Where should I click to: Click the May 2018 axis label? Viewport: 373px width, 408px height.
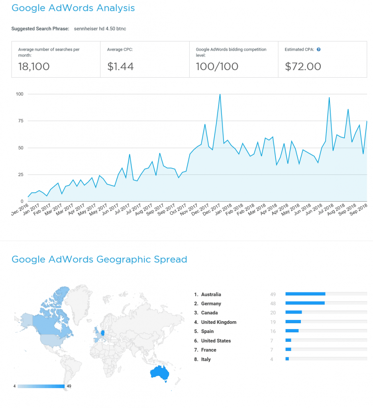(291, 210)
